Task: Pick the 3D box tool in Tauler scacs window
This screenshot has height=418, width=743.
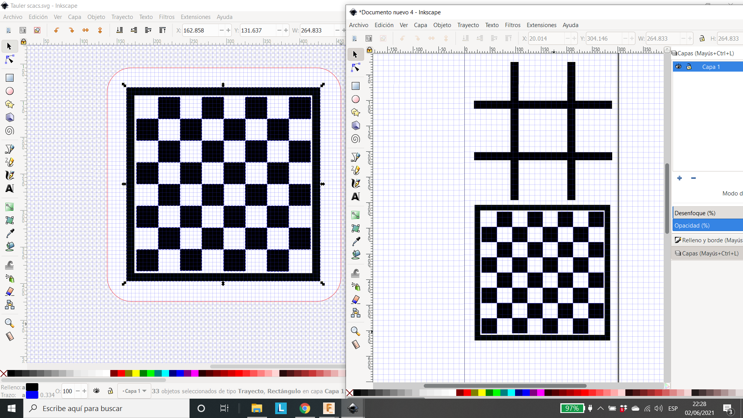Action: pos(9,117)
